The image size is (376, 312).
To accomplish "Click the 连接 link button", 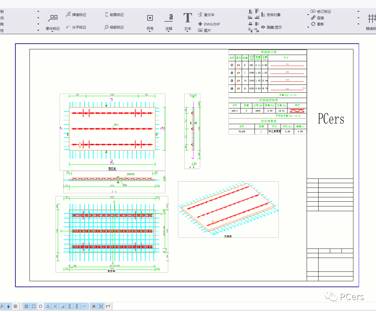I will click(317, 18).
